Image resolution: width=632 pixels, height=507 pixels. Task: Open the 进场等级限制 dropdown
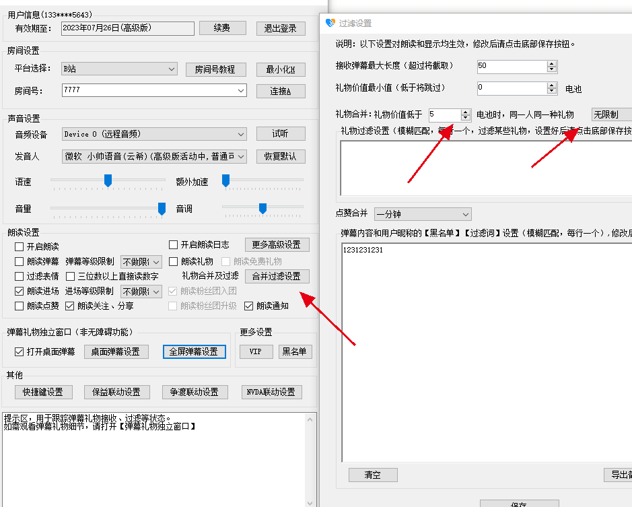click(141, 292)
